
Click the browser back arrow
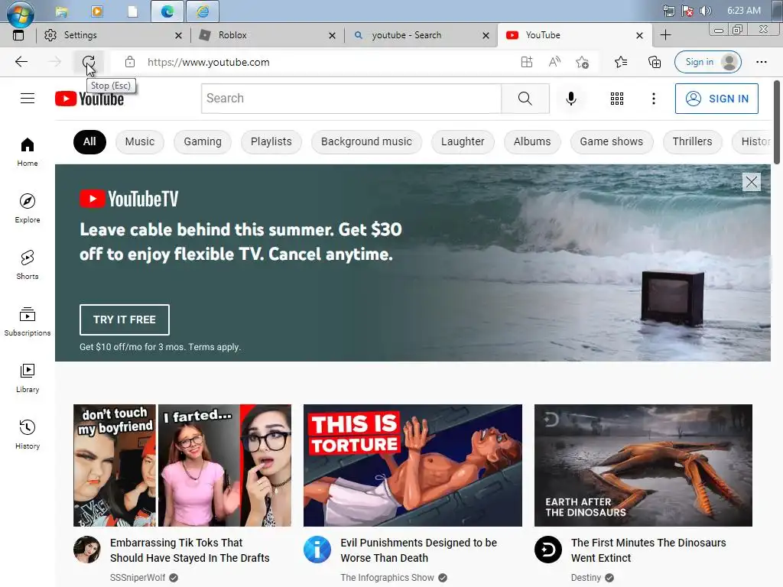tap(21, 62)
